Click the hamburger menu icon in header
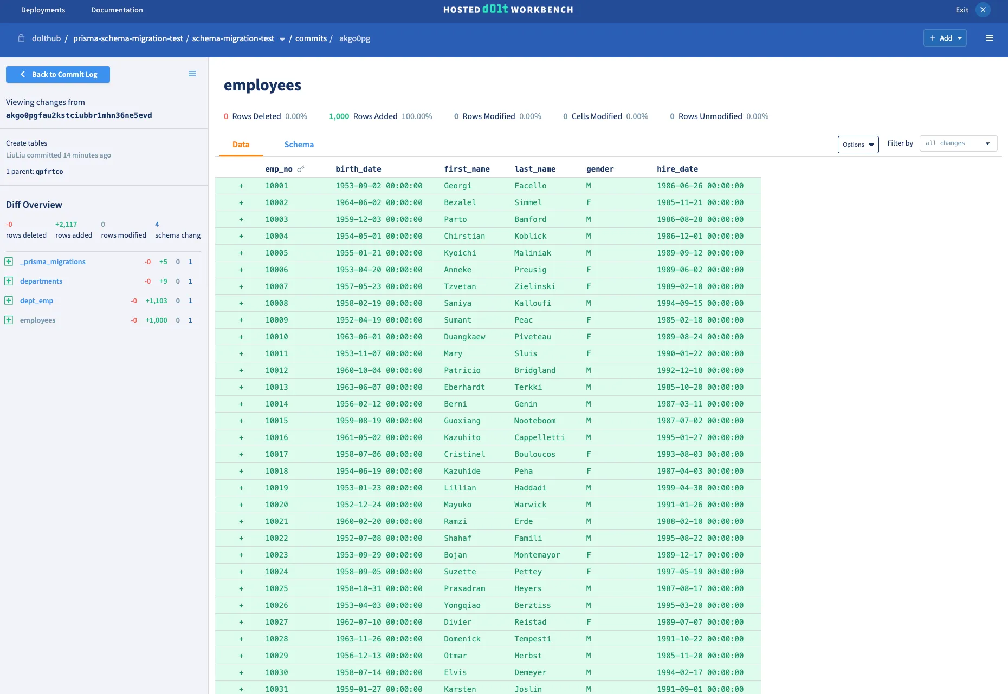1008x694 pixels. click(989, 38)
